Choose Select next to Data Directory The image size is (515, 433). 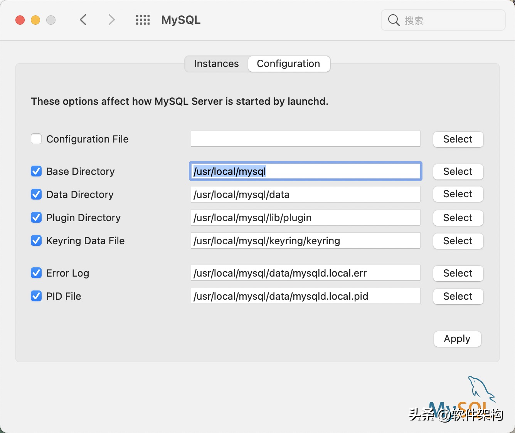pyautogui.click(x=458, y=194)
